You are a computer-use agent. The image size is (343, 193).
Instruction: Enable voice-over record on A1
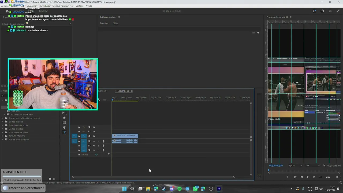[x=103, y=141]
